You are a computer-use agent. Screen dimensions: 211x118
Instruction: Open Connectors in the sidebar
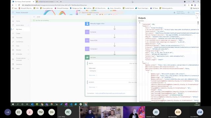(x=20, y=42)
